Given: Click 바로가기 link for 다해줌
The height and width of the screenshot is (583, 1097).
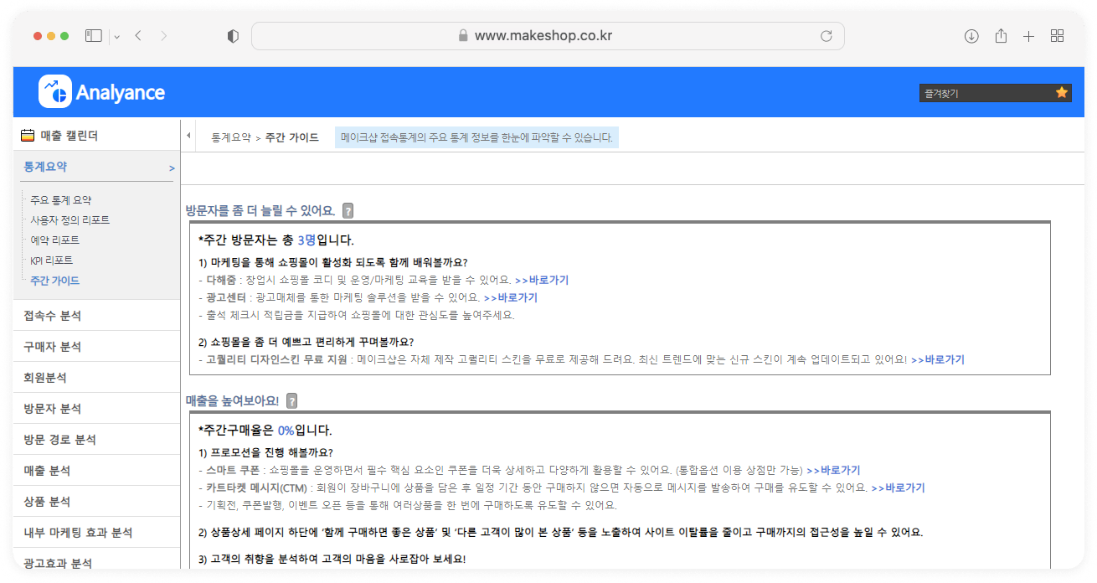Looking at the screenshot, I should pos(542,280).
